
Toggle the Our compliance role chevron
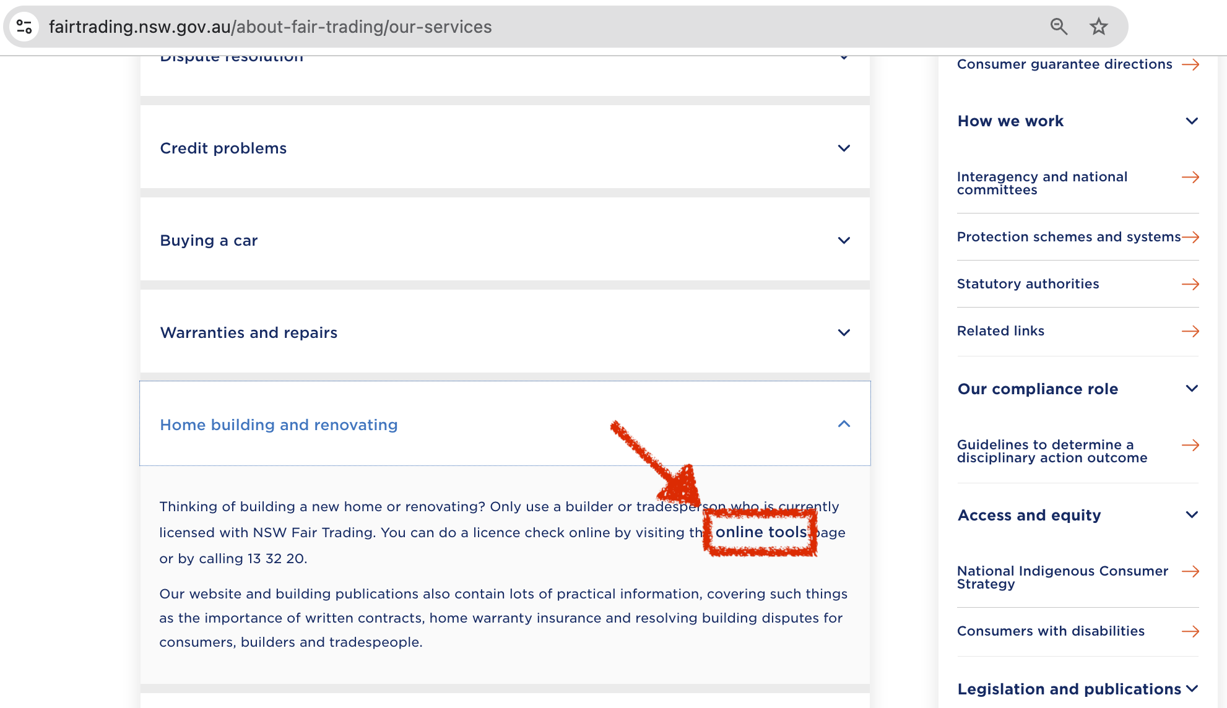[1191, 389]
